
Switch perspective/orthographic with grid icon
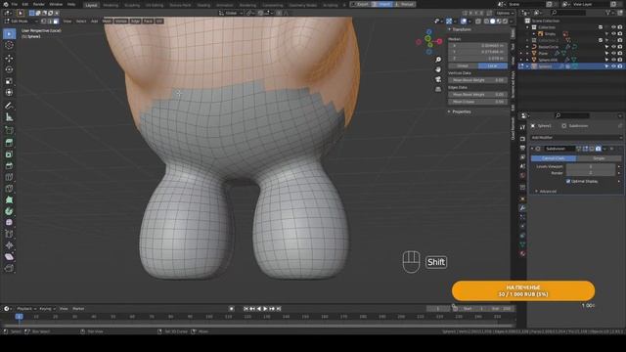click(438, 89)
